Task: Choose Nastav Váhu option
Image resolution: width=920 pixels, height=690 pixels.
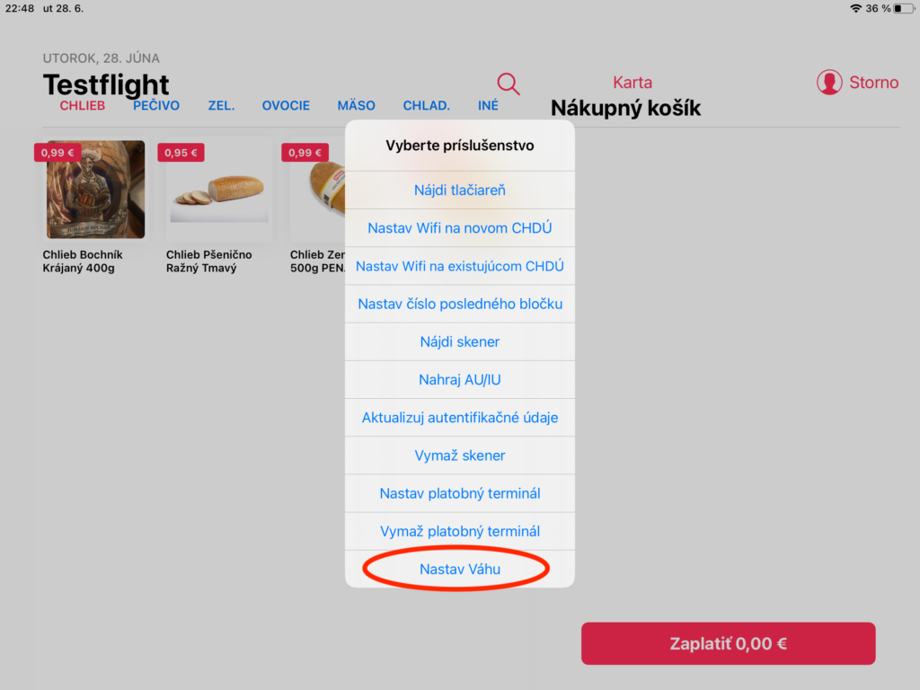Action: click(459, 569)
